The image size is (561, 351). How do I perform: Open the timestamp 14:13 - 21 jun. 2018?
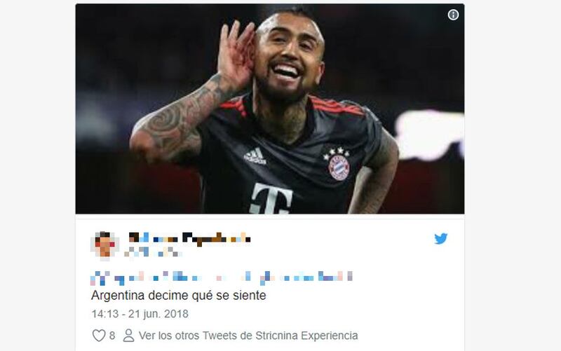point(140,314)
